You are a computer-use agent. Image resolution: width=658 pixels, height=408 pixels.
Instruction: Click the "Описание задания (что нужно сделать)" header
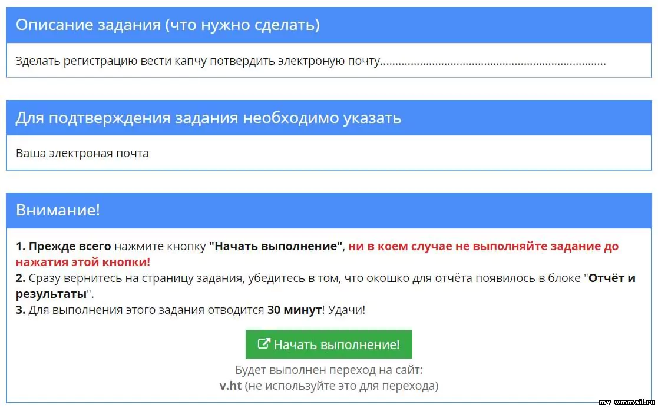168,25
